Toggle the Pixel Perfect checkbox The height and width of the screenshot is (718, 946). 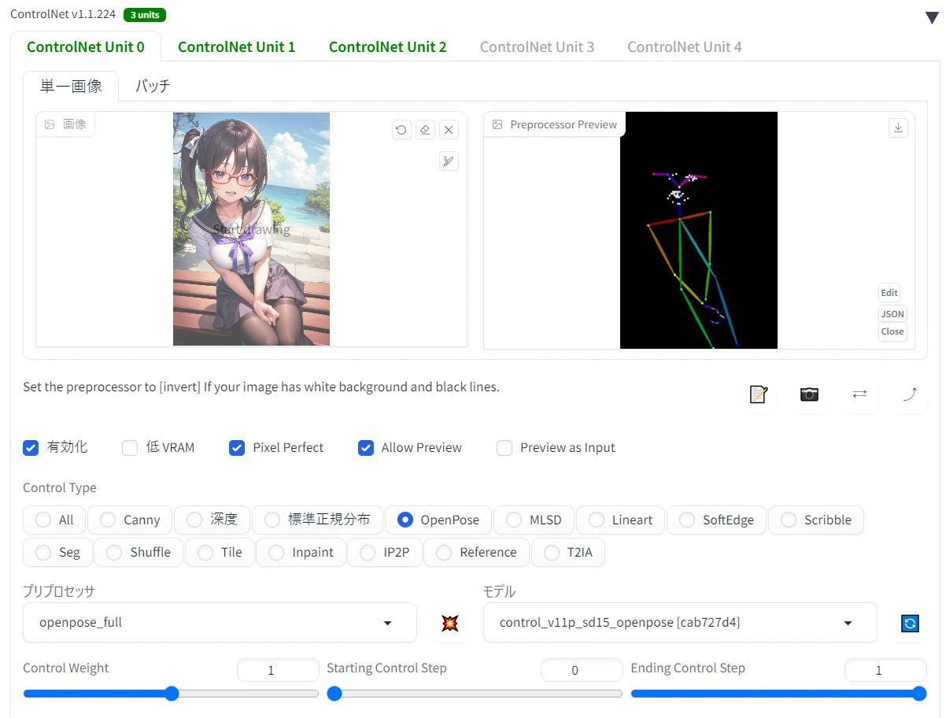coord(237,448)
